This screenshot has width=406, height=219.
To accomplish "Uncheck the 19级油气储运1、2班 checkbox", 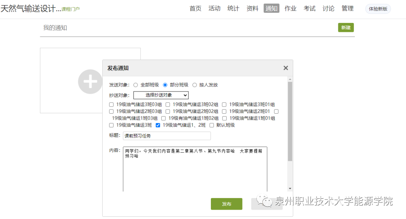I will click(x=158, y=125).
